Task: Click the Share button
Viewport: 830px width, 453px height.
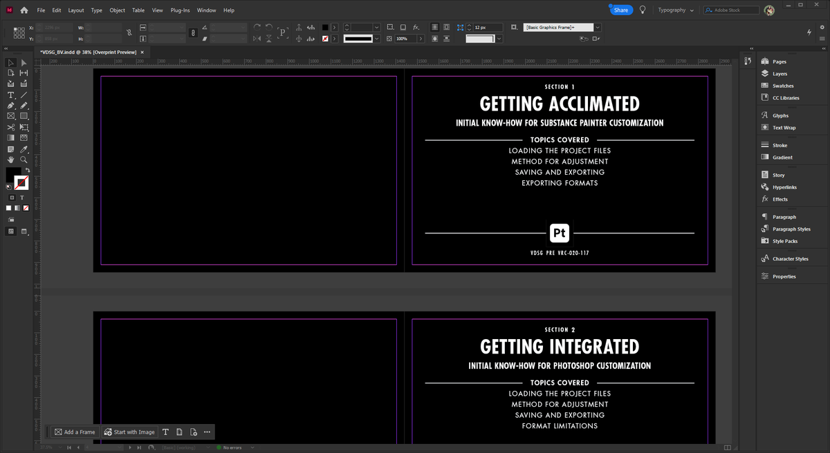Action: 621,10
